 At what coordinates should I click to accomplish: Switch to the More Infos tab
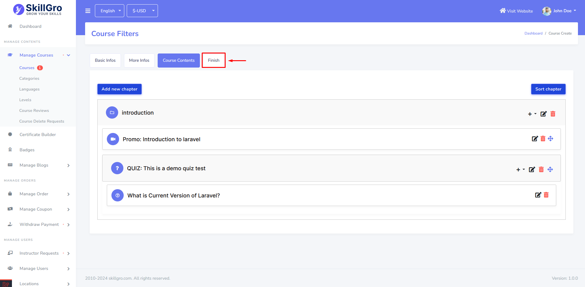click(139, 60)
